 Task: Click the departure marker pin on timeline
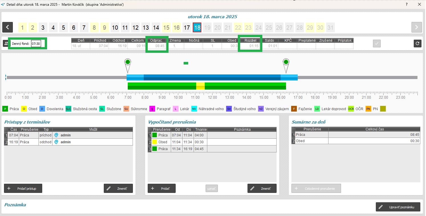[x=286, y=62]
